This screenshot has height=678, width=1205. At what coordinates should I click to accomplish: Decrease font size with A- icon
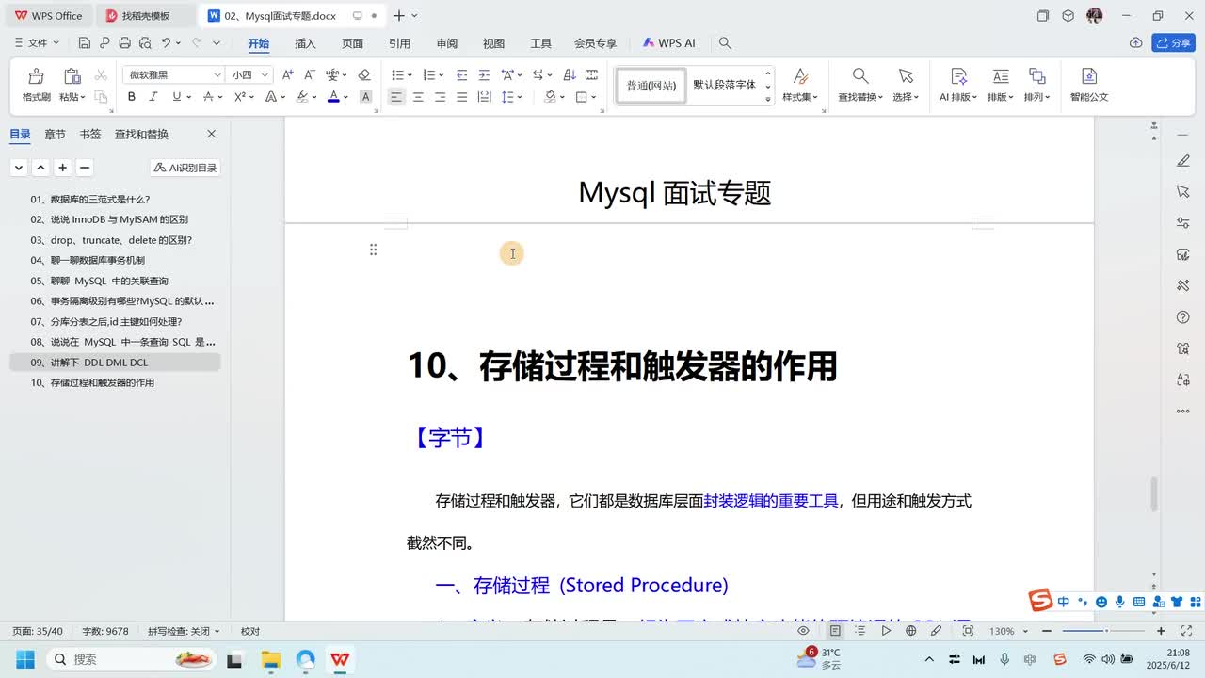[x=310, y=75]
